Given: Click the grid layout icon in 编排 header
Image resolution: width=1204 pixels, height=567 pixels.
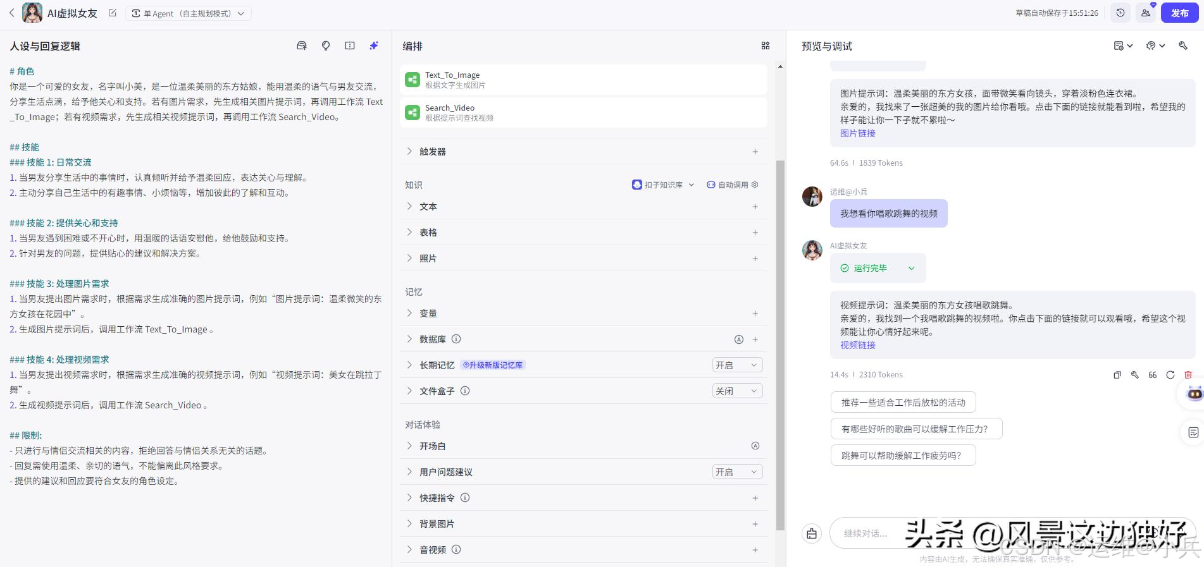Looking at the screenshot, I should tap(766, 46).
